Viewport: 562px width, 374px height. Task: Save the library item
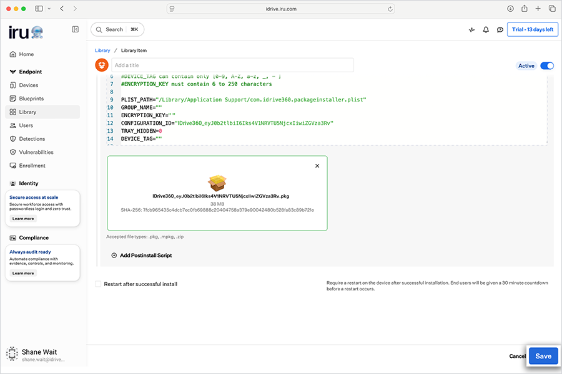(x=543, y=356)
